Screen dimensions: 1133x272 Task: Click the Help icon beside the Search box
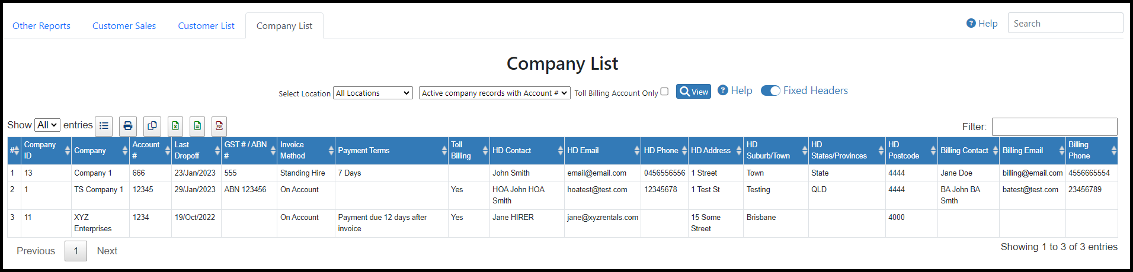(x=971, y=24)
